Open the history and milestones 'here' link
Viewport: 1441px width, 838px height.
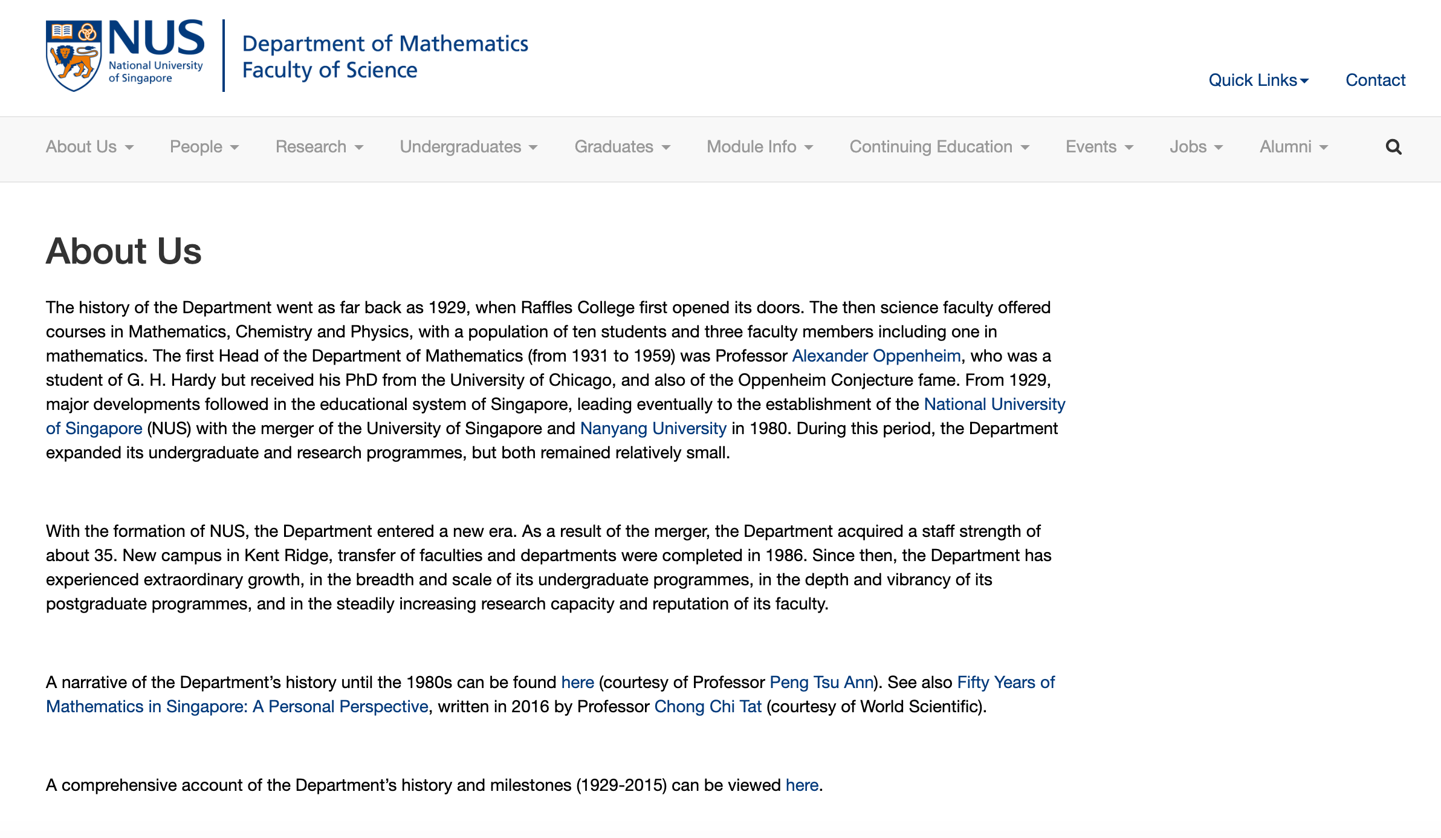[x=801, y=785]
